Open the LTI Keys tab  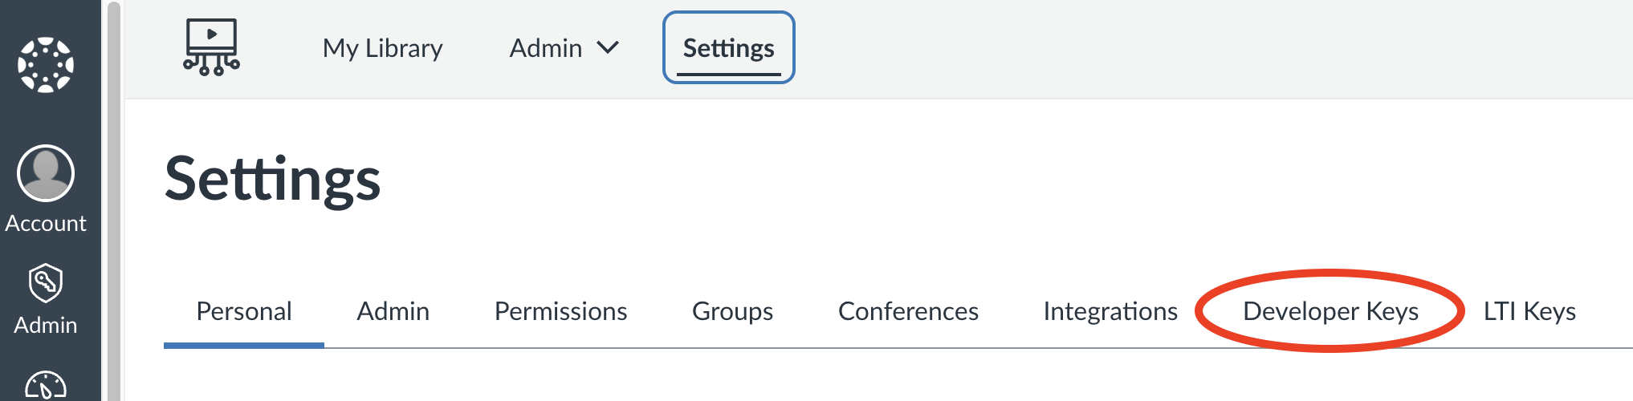(x=1529, y=311)
